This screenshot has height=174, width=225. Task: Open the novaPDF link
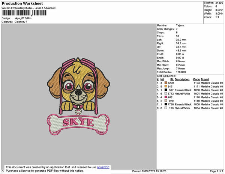coord(103,167)
